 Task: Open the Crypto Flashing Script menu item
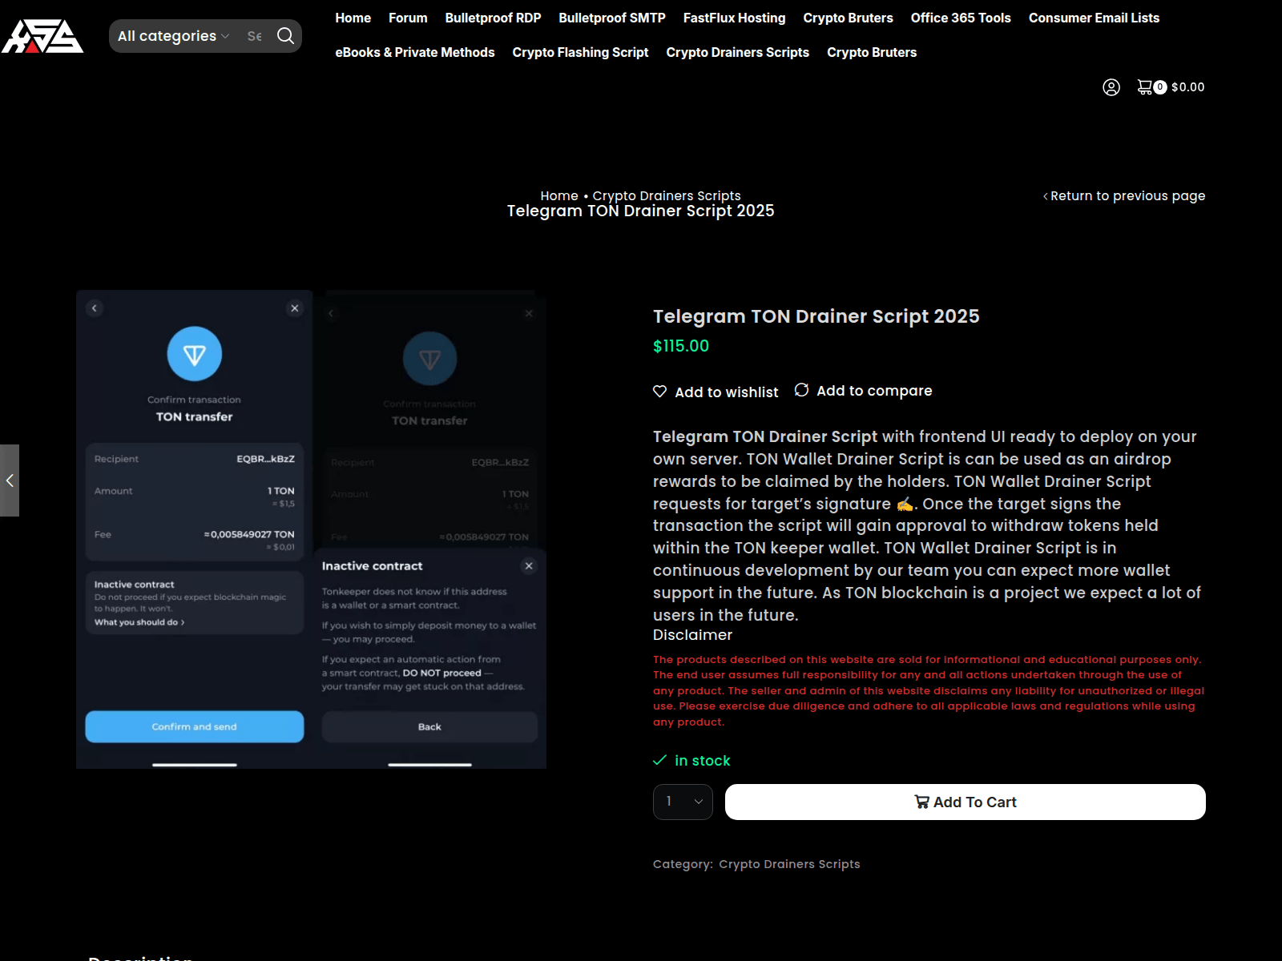(x=580, y=52)
